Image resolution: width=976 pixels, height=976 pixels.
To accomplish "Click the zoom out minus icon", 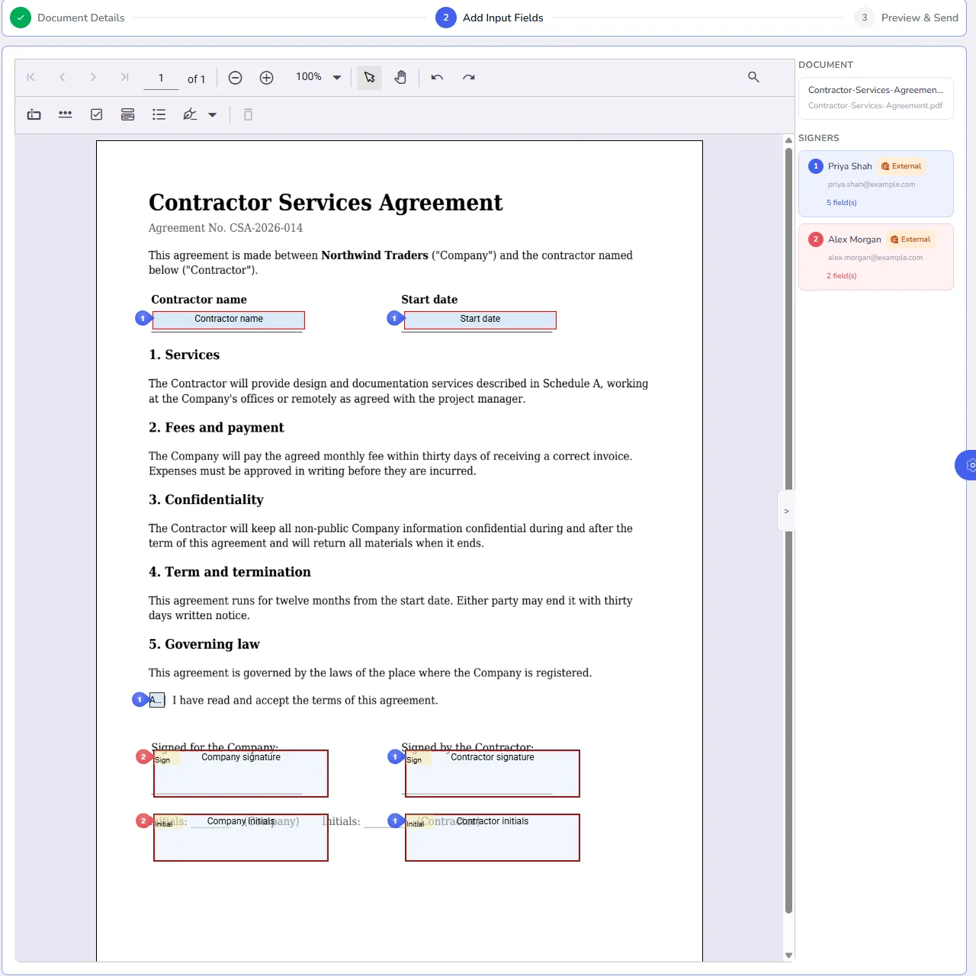I will (236, 78).
